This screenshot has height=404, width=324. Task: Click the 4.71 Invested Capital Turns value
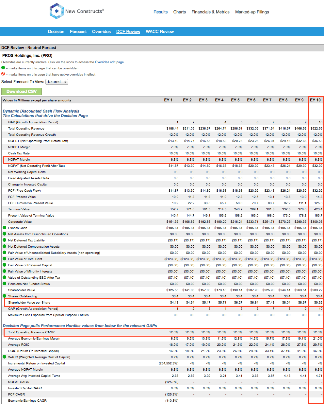tap(319, 376)
